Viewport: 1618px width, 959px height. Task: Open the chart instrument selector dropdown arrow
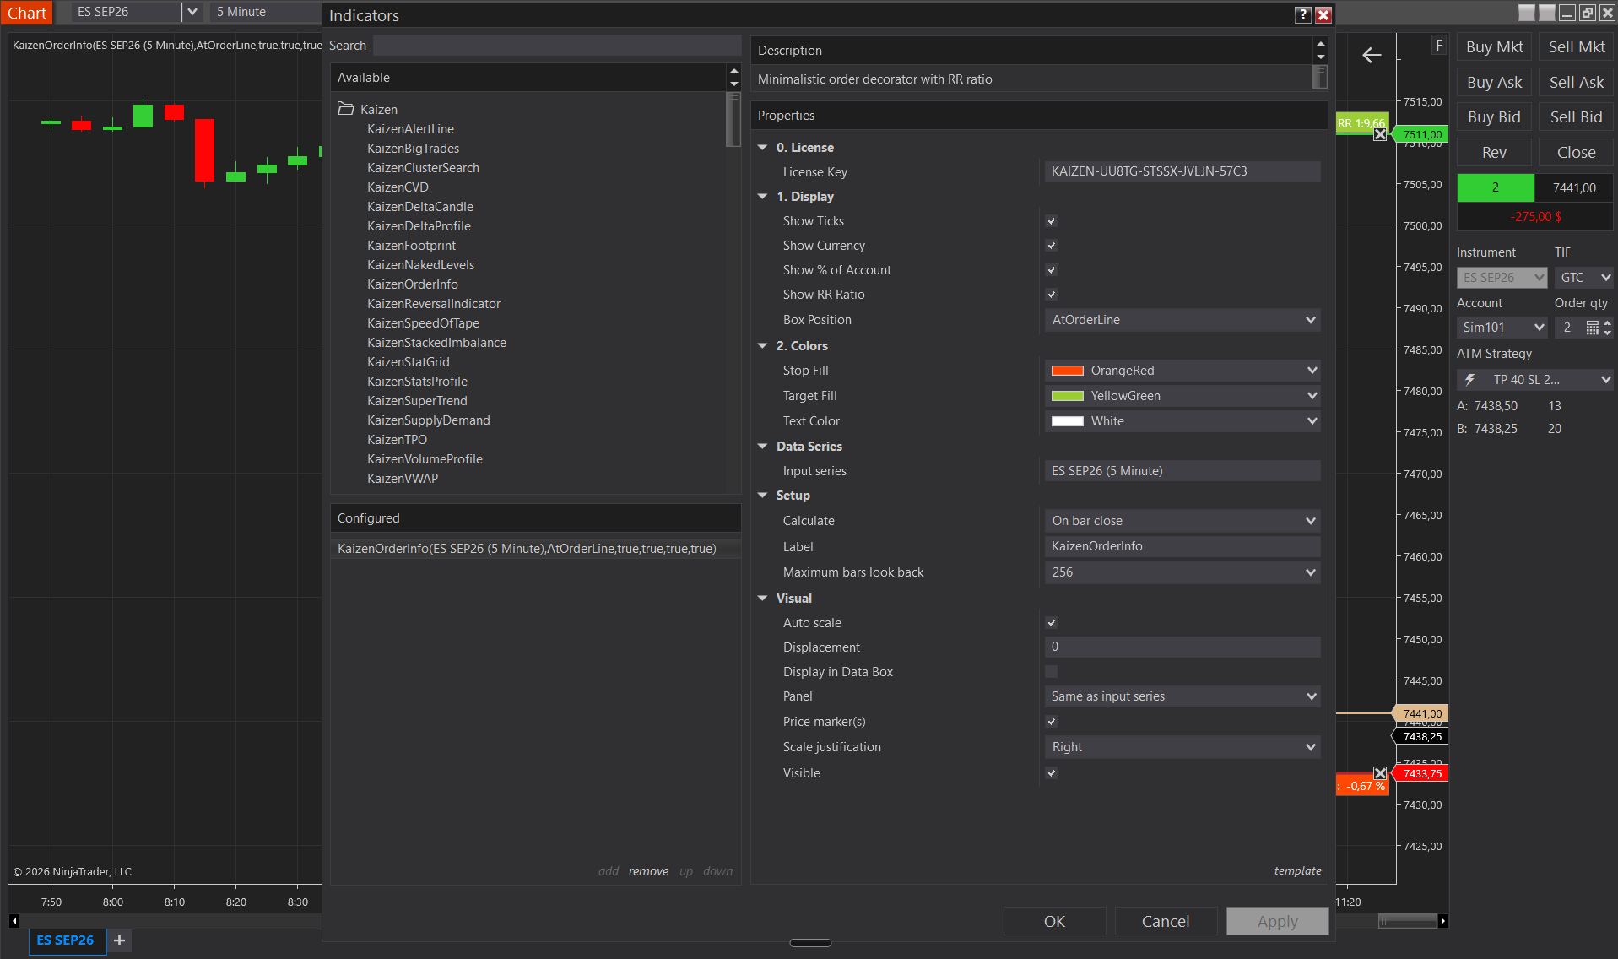[192, 12]
